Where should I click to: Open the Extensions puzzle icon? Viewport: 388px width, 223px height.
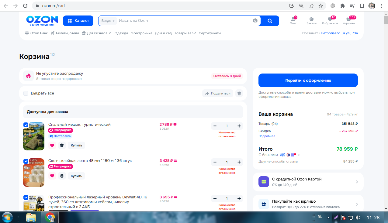pyautogui.click(x=343, y=5)
